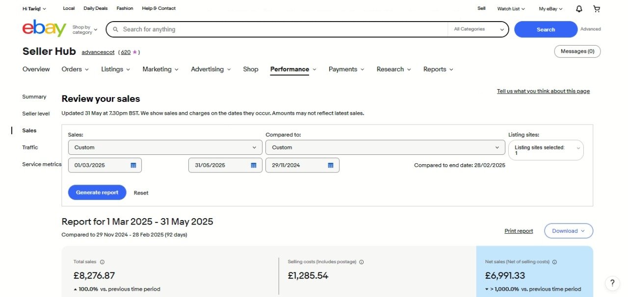Click info icon next to Net sales

(555, 262)
